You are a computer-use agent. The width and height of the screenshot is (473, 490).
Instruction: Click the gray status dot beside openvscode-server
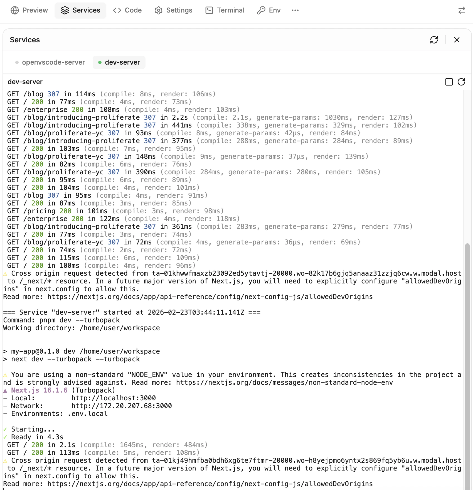click(17, 62)
